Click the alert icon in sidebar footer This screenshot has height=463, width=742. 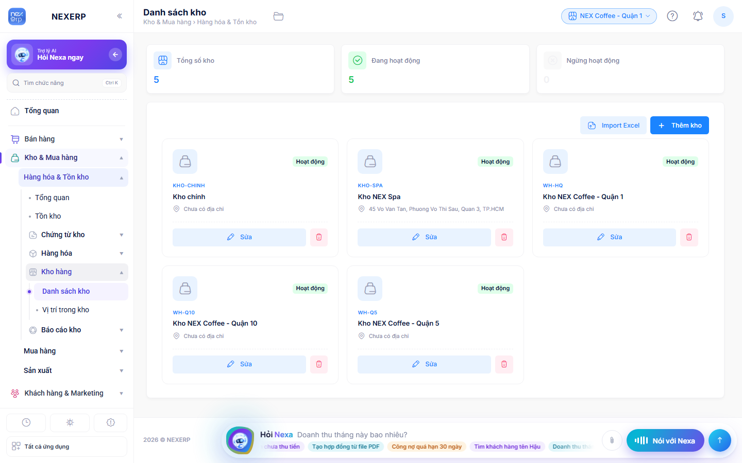(x=111, y=422)
